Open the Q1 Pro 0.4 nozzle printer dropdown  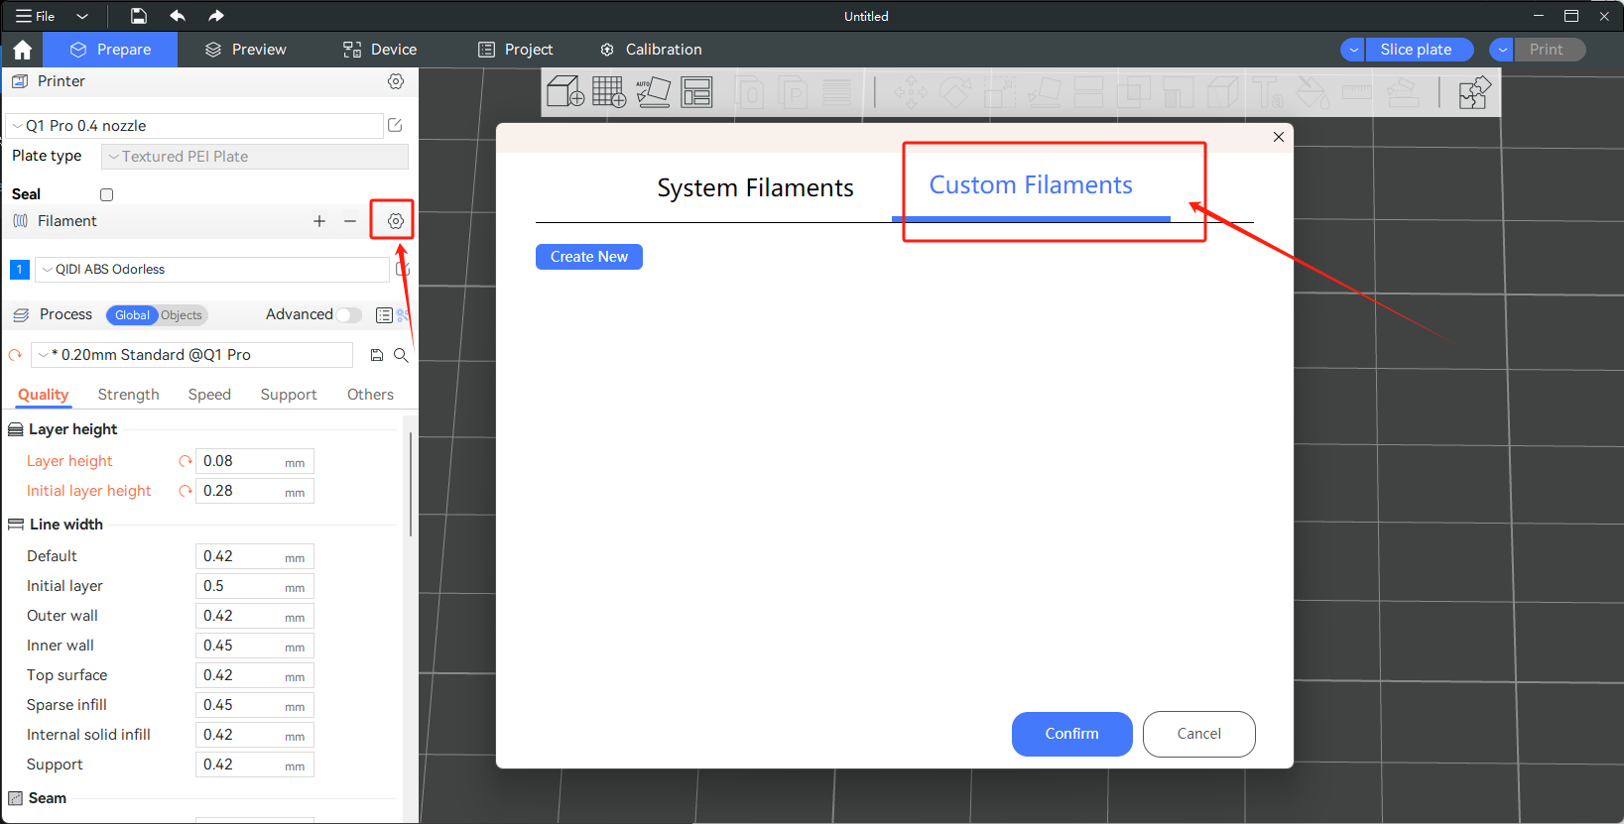point(194,126)
